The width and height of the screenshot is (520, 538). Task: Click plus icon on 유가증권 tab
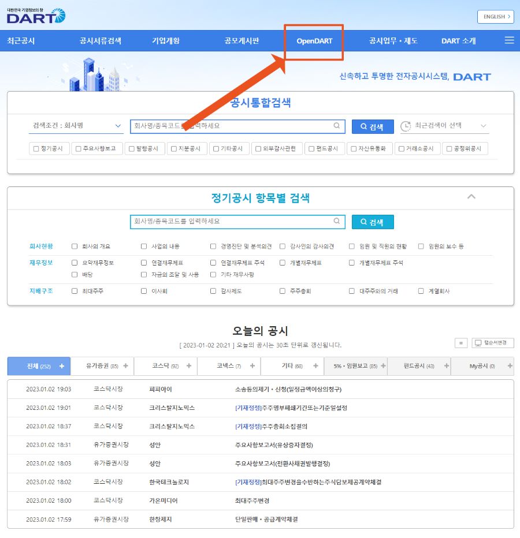tap(126, 366)
